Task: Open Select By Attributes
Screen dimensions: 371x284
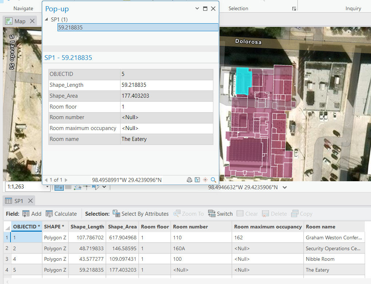Action: pos(141,214)
